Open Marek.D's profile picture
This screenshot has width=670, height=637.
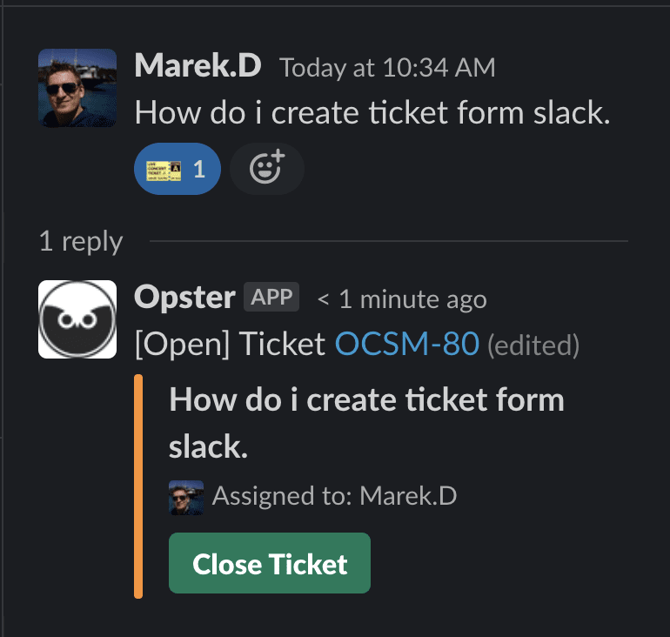click(77, 88)
